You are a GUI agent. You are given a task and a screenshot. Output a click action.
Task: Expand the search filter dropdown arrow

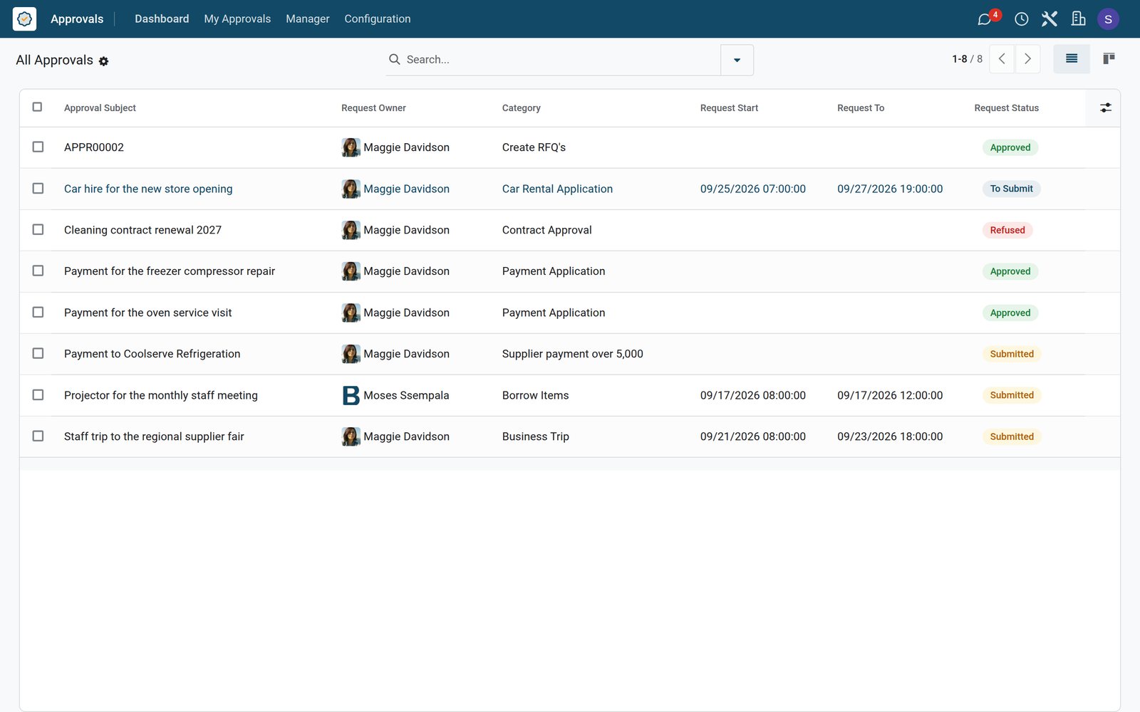[737, 60]
